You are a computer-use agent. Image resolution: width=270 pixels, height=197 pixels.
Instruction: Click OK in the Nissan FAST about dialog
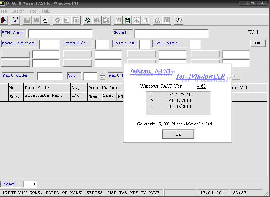tap(178, 134)
